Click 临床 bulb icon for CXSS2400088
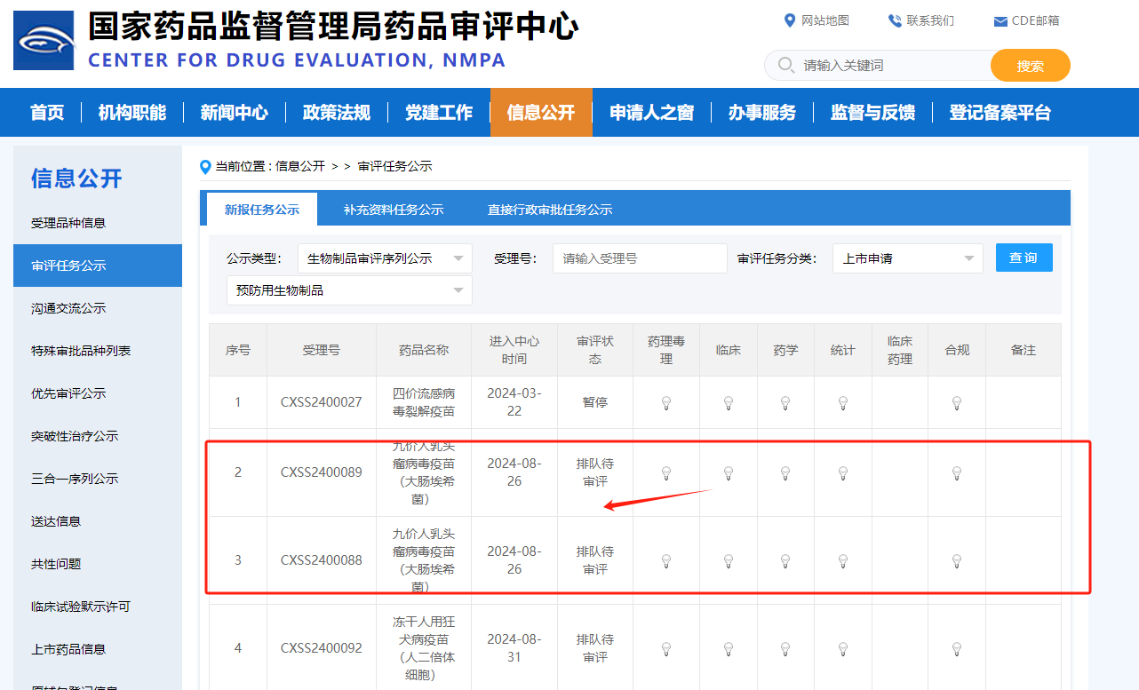This screenshot has width=1139, height=690. tap(729, 561)
